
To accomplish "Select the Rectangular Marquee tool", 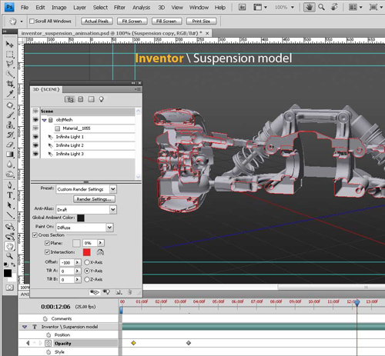I will coord(10,55).
